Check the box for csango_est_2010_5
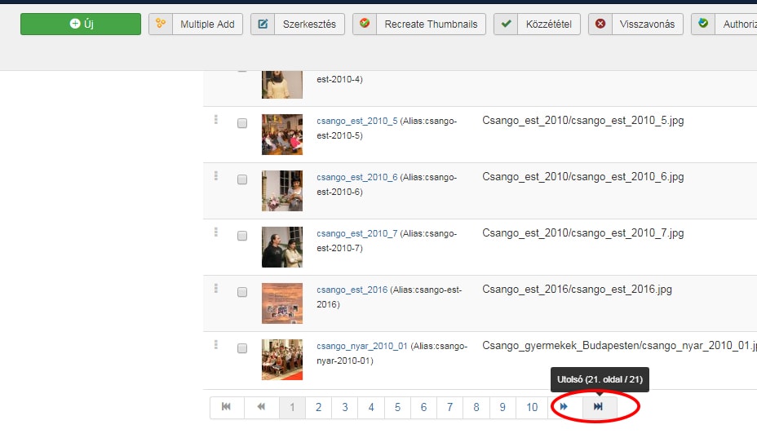Viewport: 757px width, 438px height. coord(242,123)
